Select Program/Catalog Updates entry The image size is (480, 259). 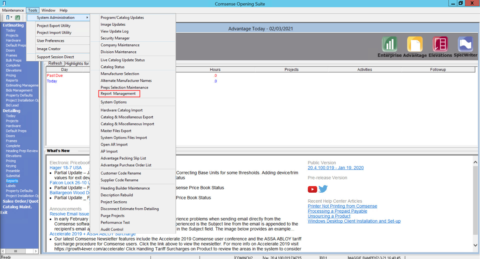[122, 17]
